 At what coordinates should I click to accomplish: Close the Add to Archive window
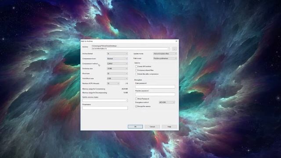[x=176, y=41]
